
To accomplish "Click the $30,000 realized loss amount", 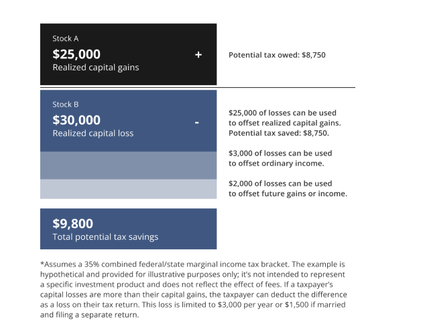I will (76, 120).
